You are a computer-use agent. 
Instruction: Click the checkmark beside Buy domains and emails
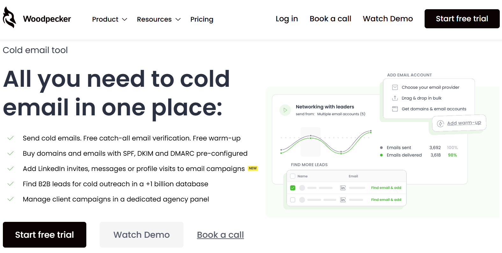[11, 153]
